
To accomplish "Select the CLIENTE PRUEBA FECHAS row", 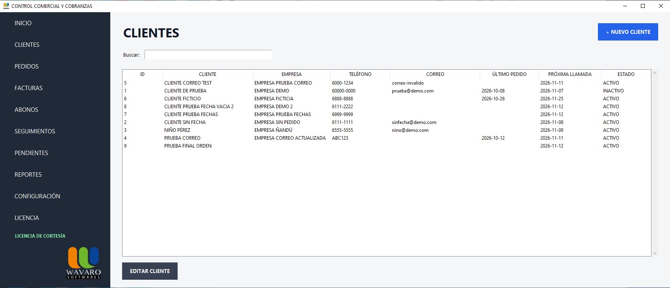I will coord(386,114).
